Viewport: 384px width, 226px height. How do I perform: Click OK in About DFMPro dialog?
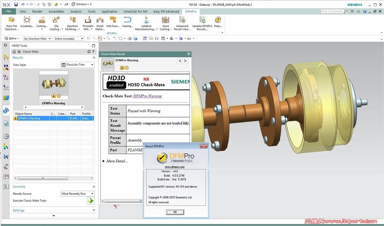point(175,212)
